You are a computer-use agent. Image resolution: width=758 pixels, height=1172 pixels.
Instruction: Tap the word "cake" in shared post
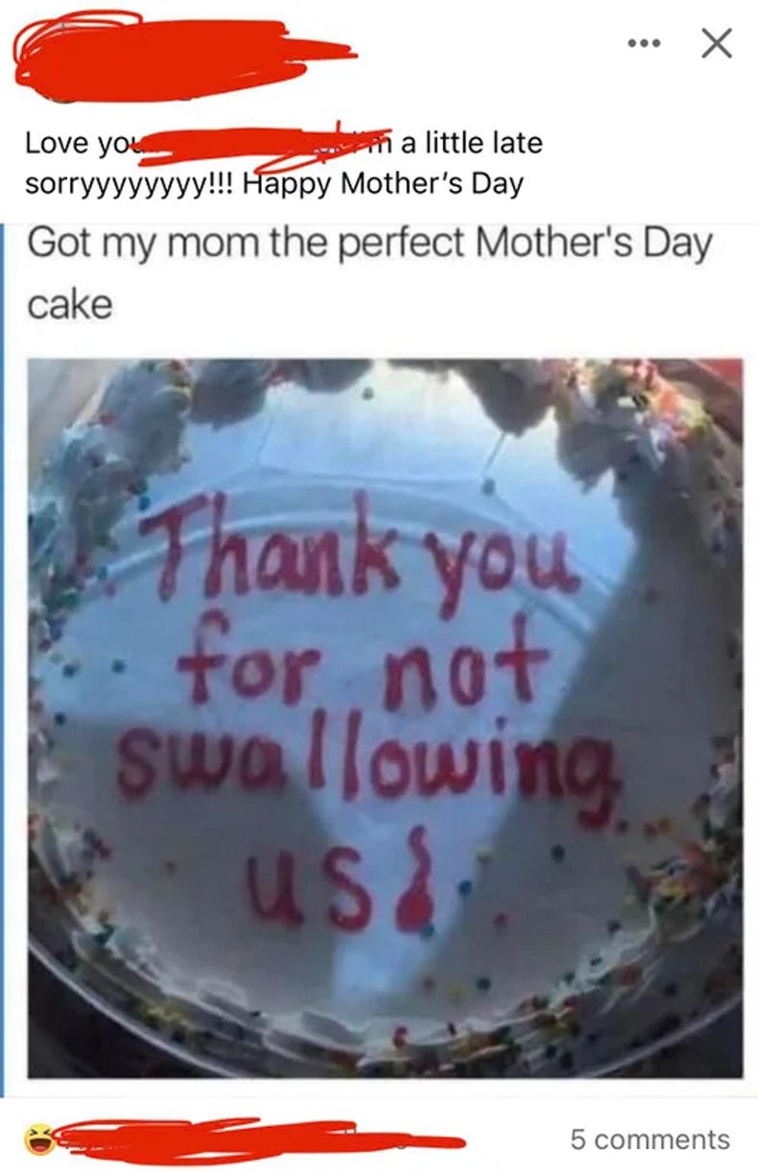point(70,305)
